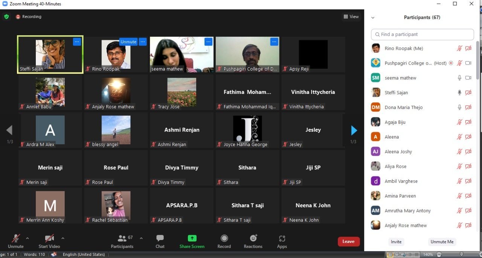Expand video options arrow beside Start Video
This screenshot has width=482, height=258.
click(x=63, y=238)
